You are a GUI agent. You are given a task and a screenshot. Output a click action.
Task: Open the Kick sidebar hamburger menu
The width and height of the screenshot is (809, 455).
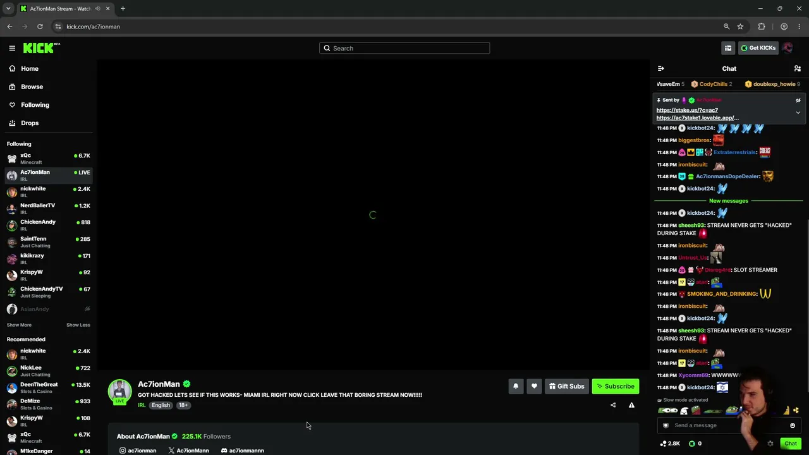tap(12, 48)
